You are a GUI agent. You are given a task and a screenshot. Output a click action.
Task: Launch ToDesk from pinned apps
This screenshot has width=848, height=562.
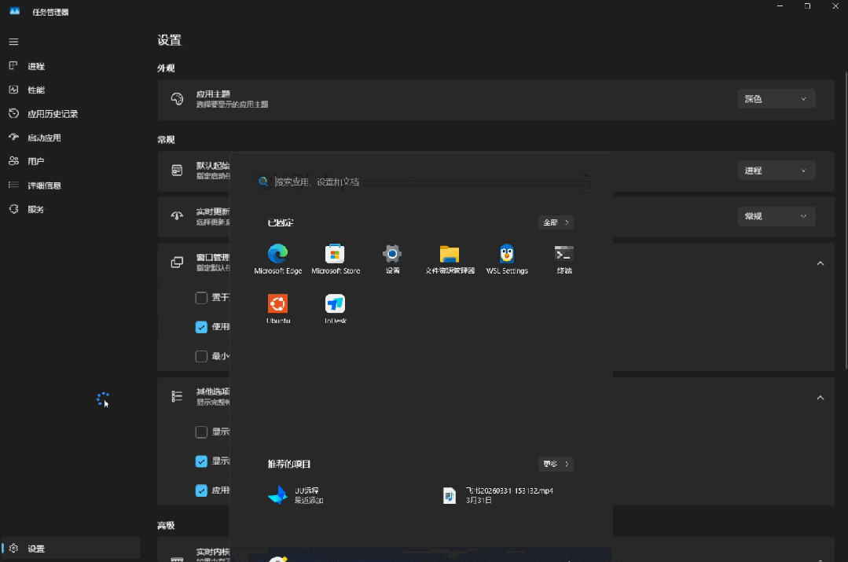tap(336, 309)
